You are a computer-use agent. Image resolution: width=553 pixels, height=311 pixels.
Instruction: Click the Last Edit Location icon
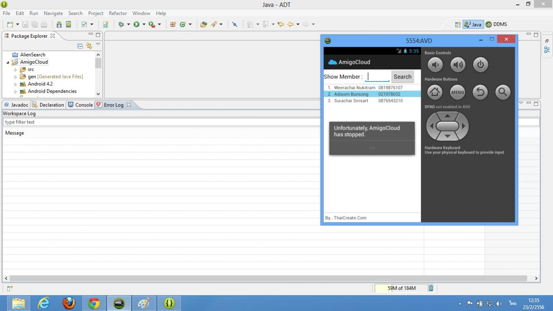(x=281, y=24)
